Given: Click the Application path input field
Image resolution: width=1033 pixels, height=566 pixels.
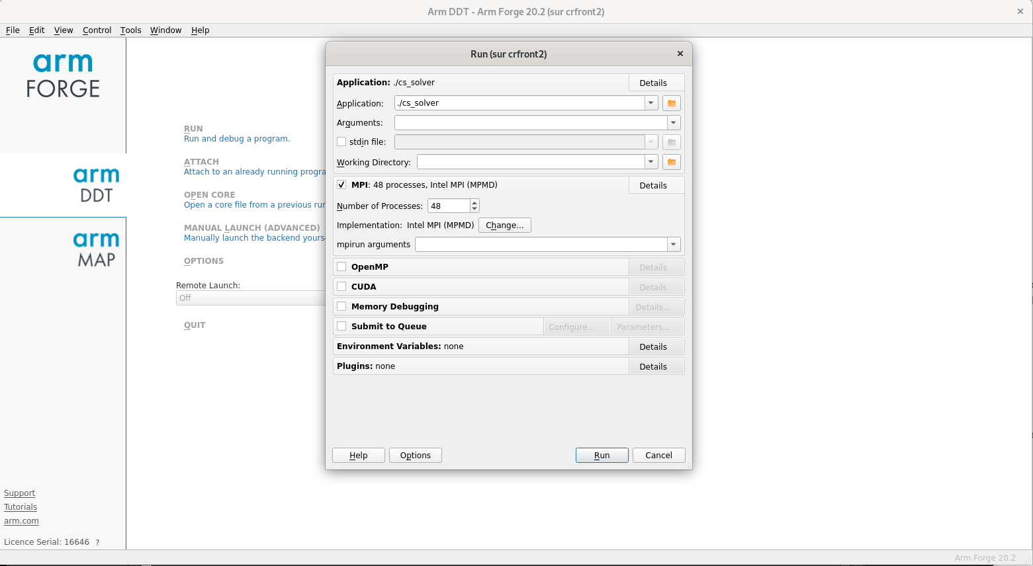Looking at the screenshot, I should click(x=519, y=103).
